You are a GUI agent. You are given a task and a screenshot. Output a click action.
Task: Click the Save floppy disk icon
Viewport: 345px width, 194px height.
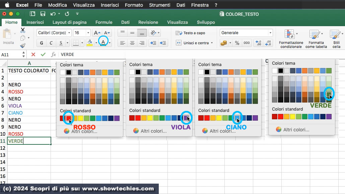click(x=43, y=14)
